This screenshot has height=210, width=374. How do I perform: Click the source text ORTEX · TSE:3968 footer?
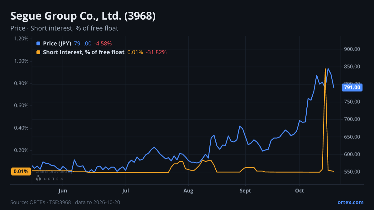pos(65,202)
